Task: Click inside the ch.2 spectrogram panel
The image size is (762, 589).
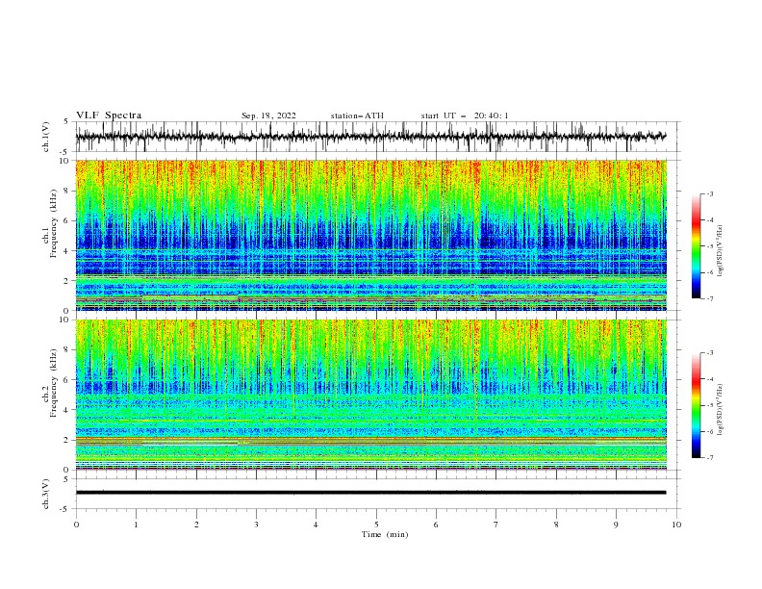Action: click(x=370, y=395)
